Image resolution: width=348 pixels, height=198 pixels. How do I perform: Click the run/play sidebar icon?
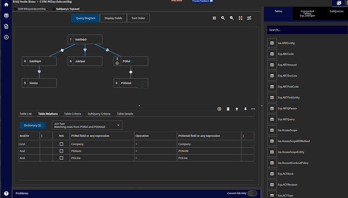6,37
